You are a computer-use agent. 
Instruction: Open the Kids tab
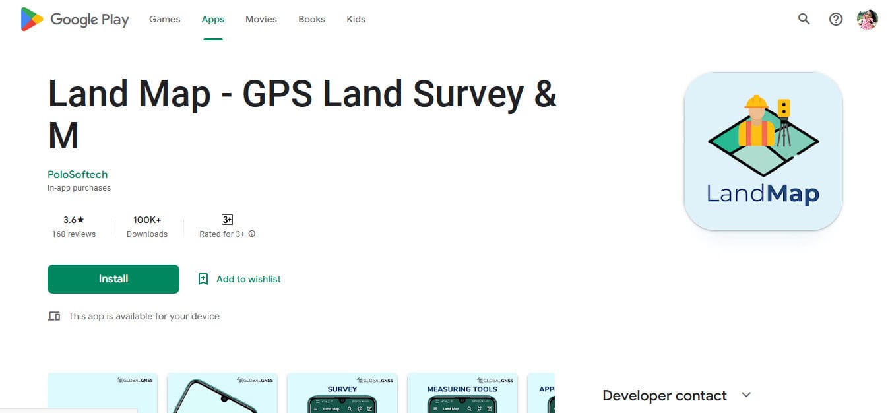tap(356, 19)
